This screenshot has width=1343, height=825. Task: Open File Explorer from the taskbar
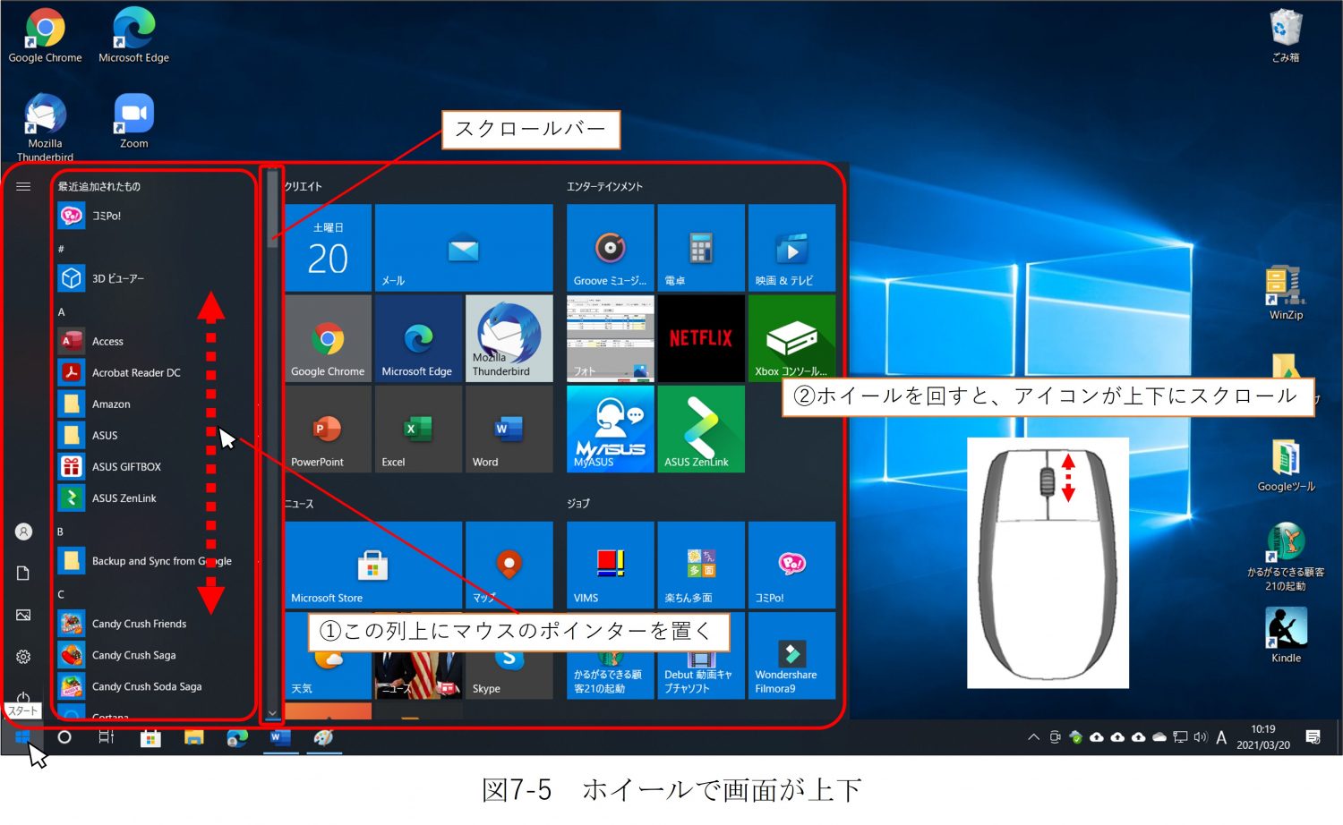[x=193, y=737]
